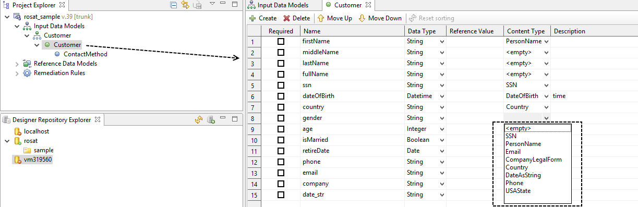Image resolution: width=638 pixels, height=207 pixels.
Task: Click the vm319560 repository icon
Action: pos(17,160)
